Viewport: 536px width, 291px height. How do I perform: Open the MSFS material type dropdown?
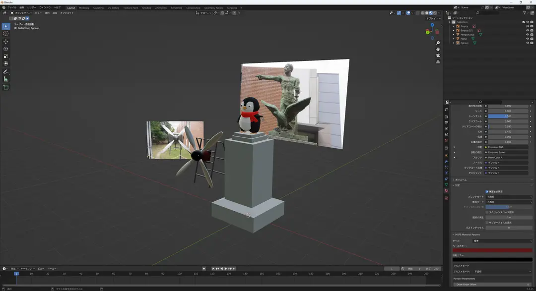(x=502, y=241)
